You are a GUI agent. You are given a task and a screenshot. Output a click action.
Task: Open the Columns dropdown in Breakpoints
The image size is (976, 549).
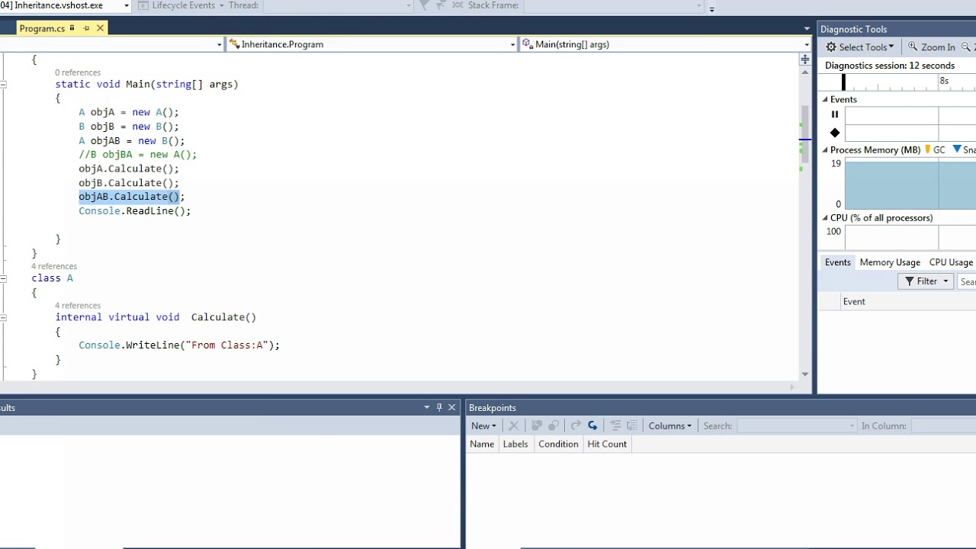(x=669, y=426)
